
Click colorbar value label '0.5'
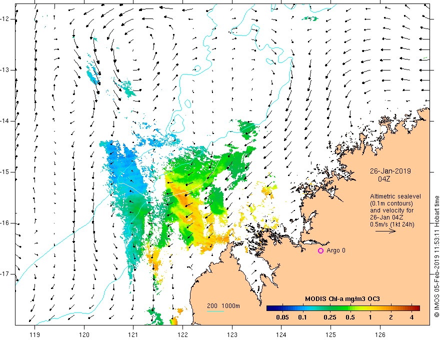(x=350, y=317)
